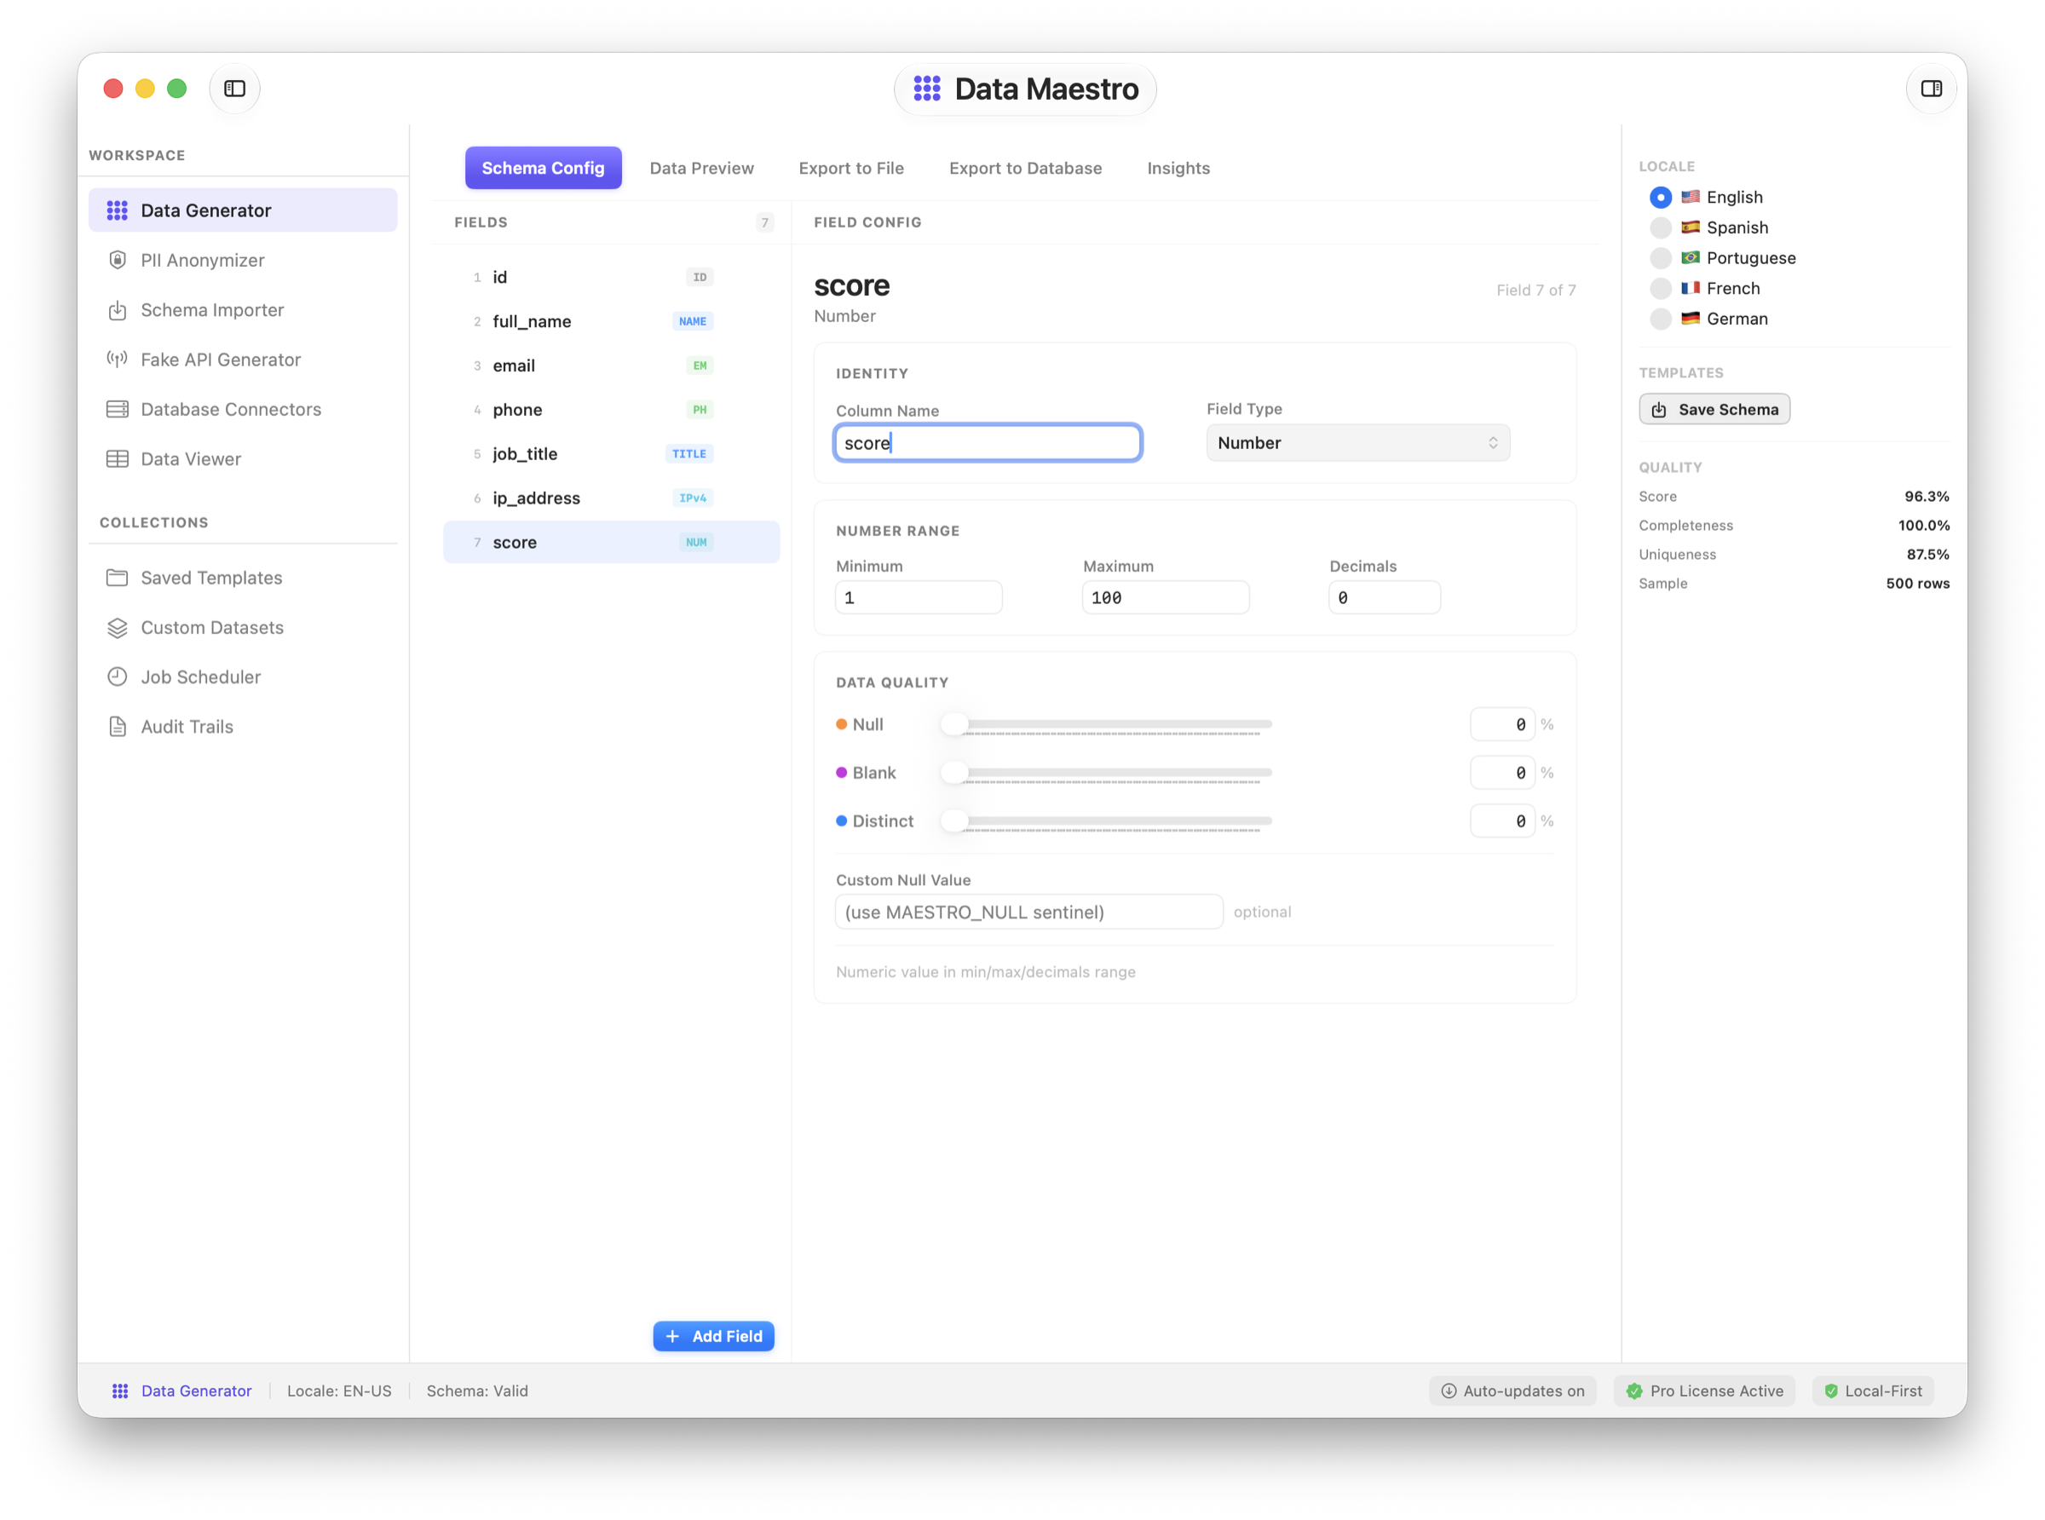Click the Blank percent number box
2045x1520 pixels.
[1501, 772]
